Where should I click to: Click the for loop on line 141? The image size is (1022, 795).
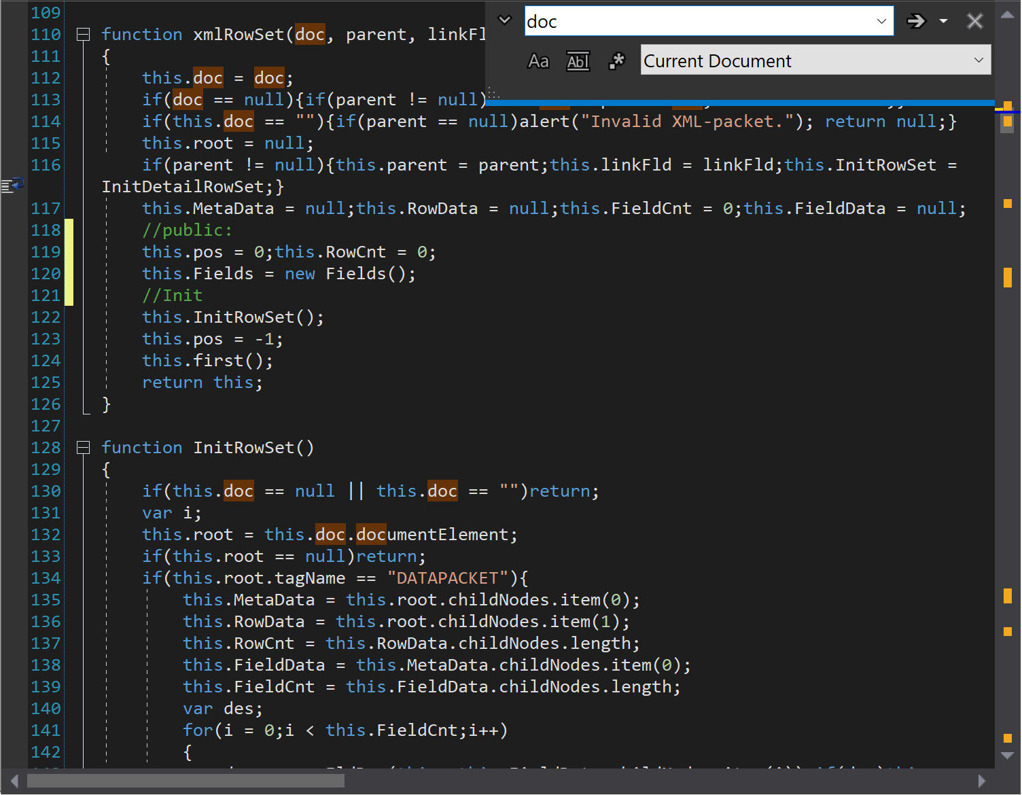pos(345,730)
